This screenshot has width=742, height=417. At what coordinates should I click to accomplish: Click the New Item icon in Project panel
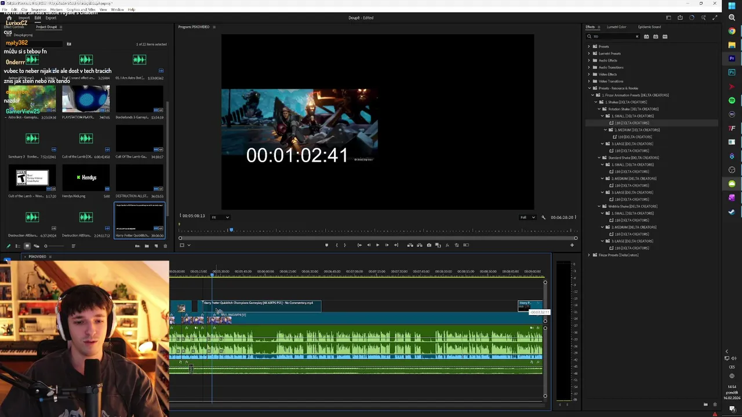point(156,246)
